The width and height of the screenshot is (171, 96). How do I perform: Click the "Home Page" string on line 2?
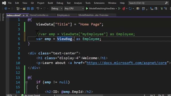coord(90,24)
